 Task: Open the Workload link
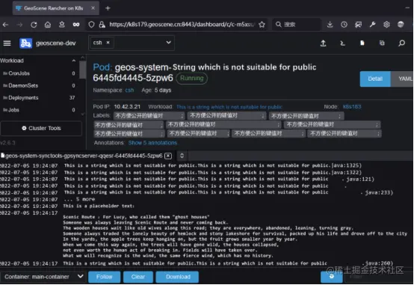(x=229, y=107)
